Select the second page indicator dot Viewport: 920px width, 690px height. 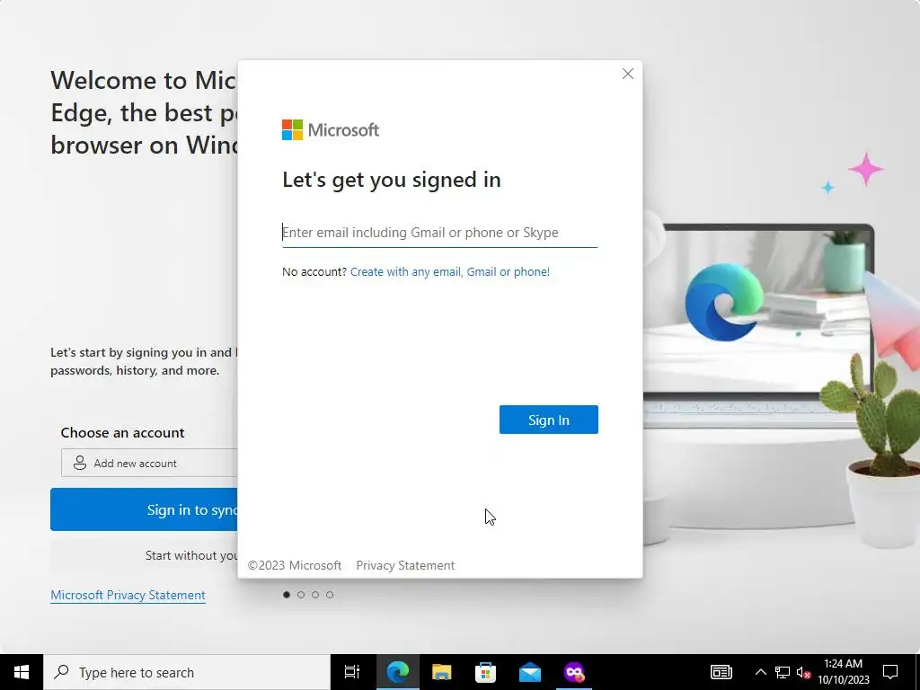tap(301, 595)
